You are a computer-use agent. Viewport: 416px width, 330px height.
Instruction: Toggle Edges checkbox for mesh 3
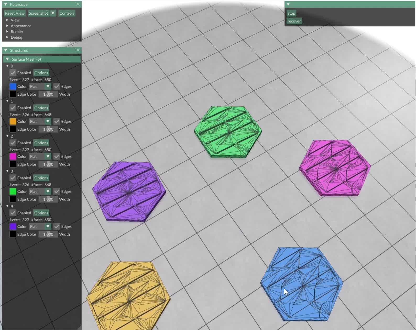point(57,191)
